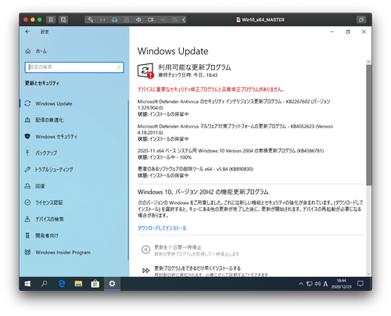
Task: Open トラブルシューティング wrench item
Action: (x=48, y=170)
